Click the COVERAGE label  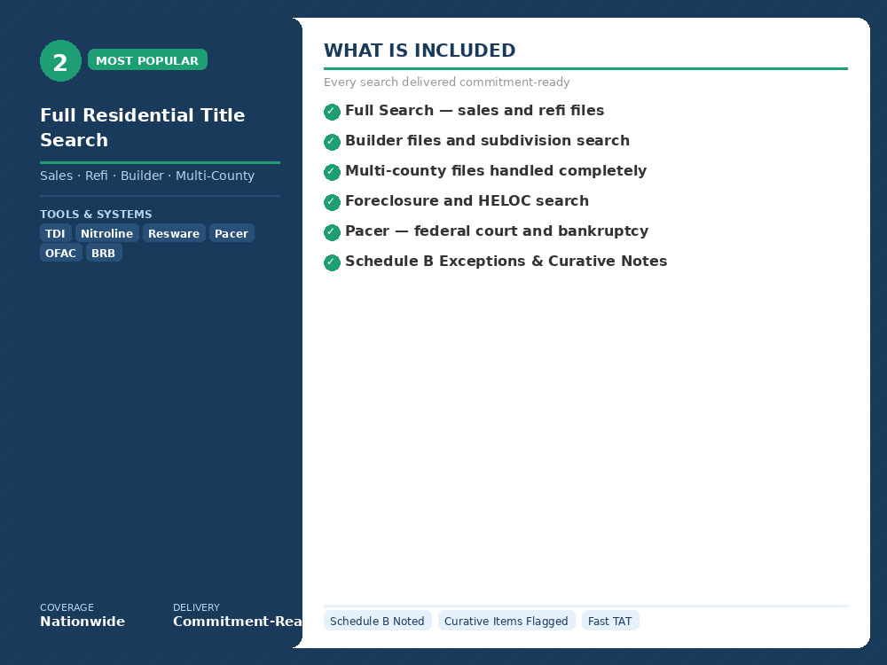pyautogui.click(x=67, y=607)
